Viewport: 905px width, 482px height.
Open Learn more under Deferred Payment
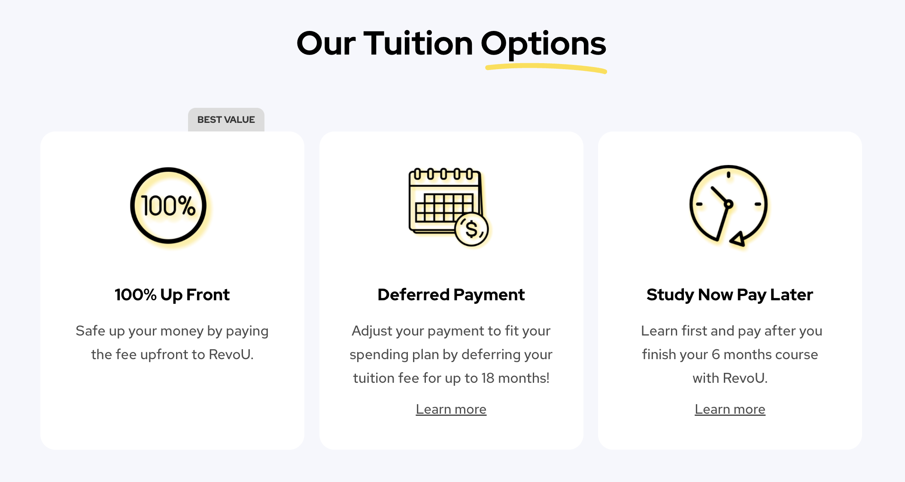click(451, 409)
